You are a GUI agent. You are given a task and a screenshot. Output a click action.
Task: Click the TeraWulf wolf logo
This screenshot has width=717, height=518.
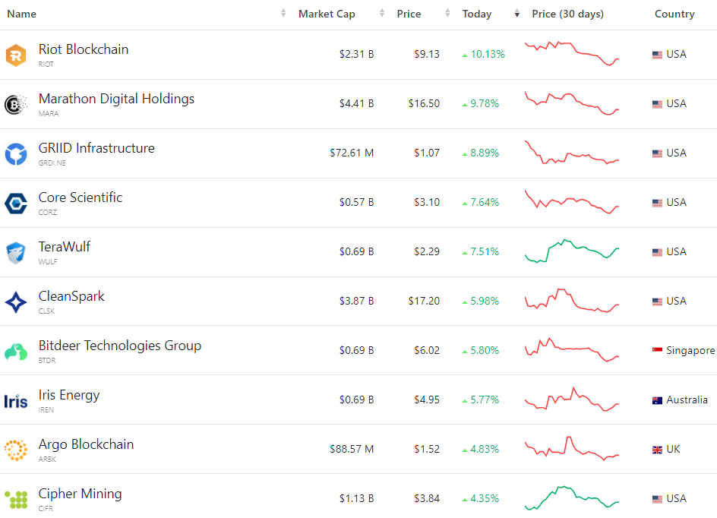pos(15,252)
